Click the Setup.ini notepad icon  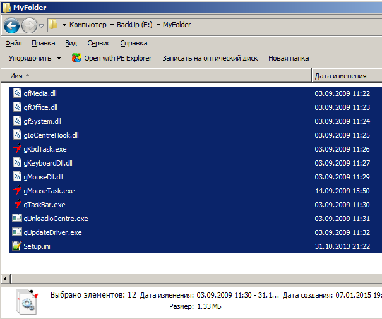pyautogui.click(x=17, y=246)
